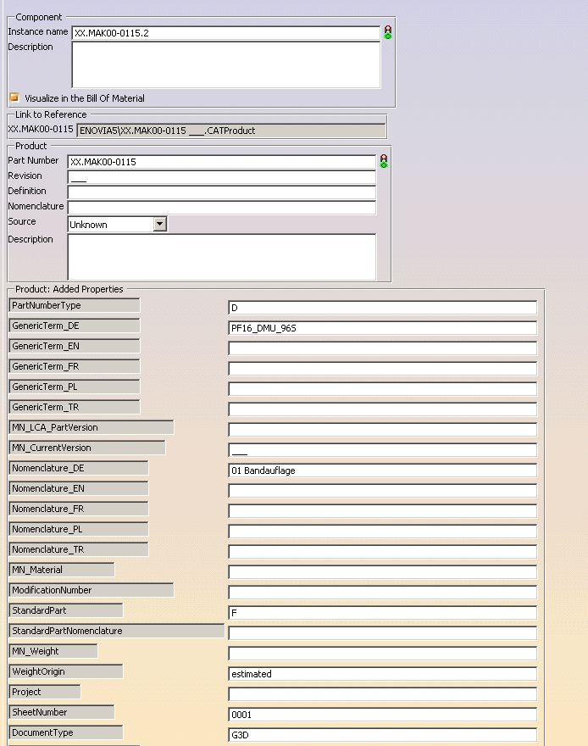Click the PartNumberType value field containing D
The height and width of the screenshot is (746, 588).
pos(383,308)
